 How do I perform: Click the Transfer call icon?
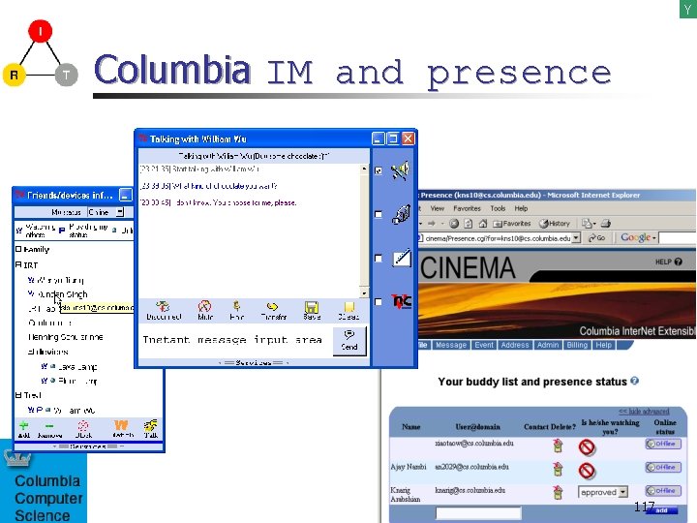272,306
